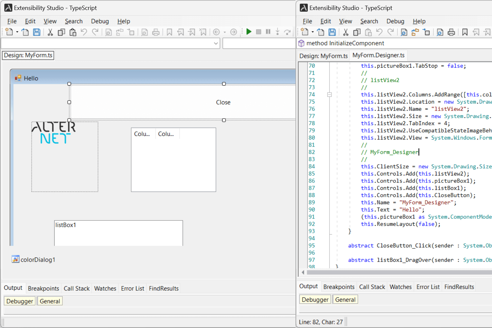Open the left window class combo box dropdown

[x=216, y=43]
